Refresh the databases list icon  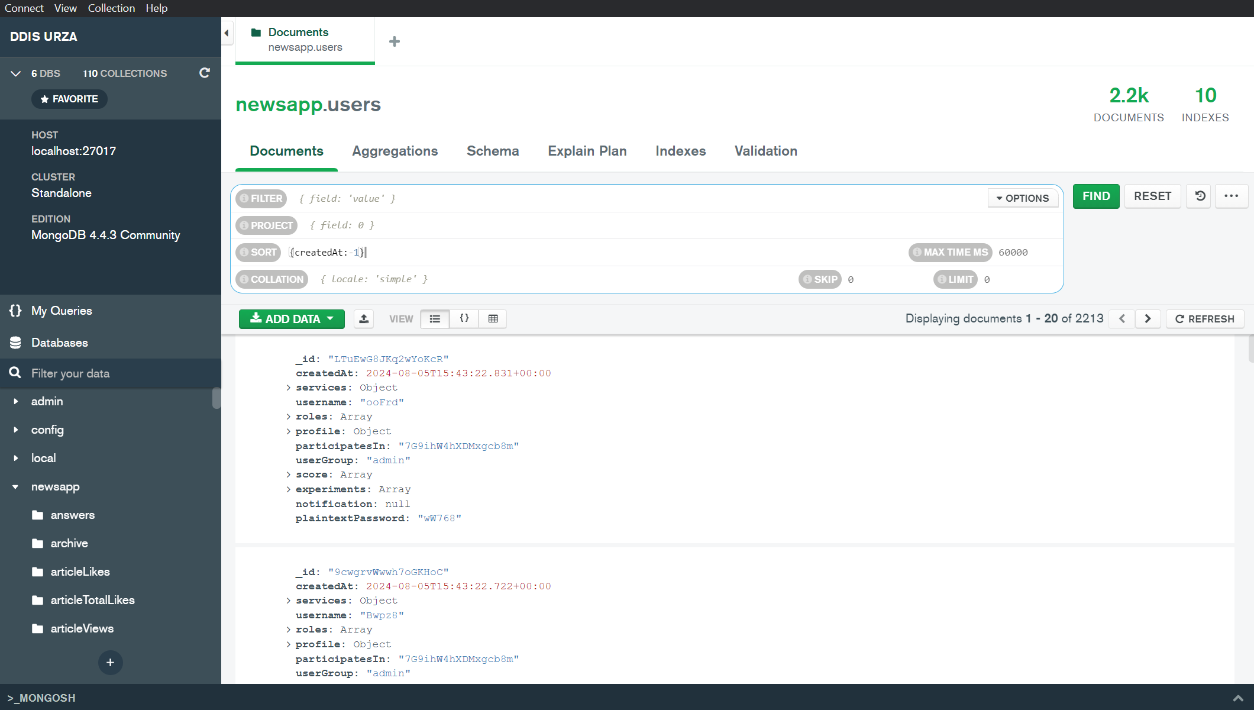[205, 73]
